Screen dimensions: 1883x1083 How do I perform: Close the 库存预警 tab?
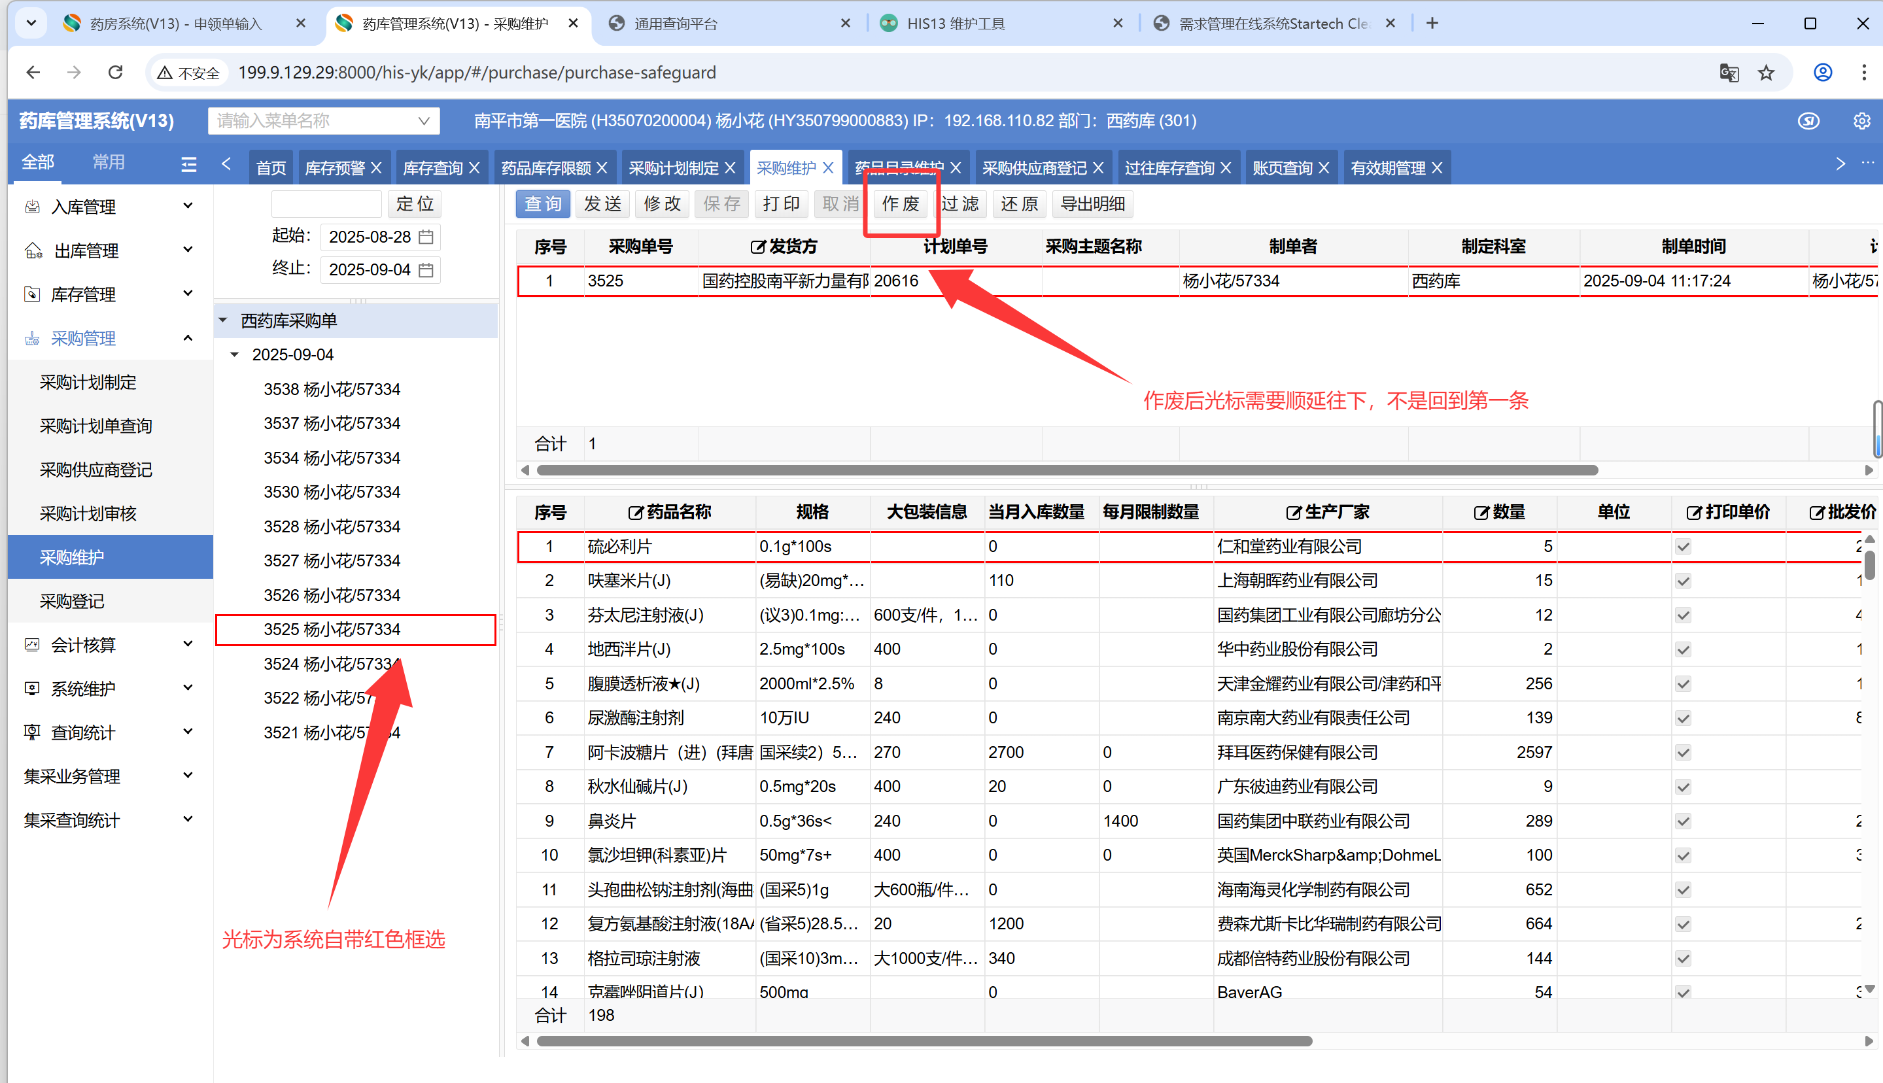point(376,168)
